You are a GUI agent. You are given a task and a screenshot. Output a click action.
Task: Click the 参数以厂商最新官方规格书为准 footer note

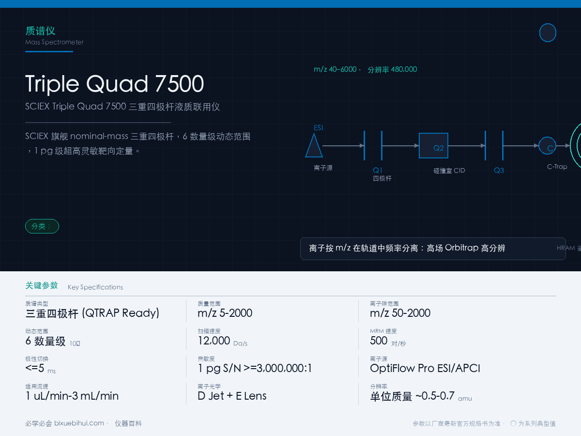pyautogui.click(x=457, y=423)
